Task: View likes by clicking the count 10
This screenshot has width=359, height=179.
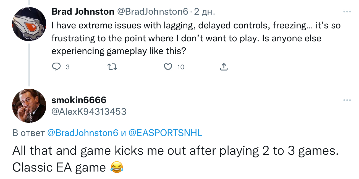Action: (180, 67)
